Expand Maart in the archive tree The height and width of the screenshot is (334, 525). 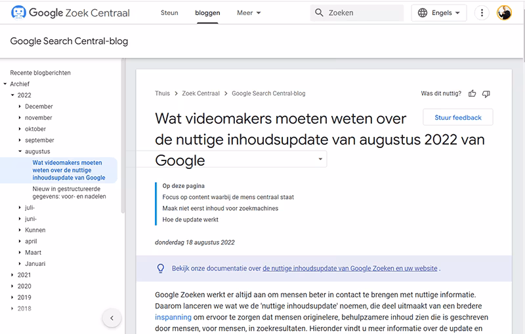(x=20, y=253)
